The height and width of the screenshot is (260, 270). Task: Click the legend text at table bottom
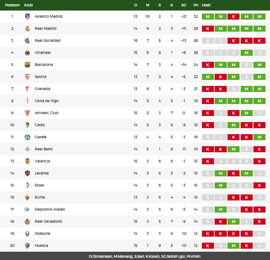(145, 256)
